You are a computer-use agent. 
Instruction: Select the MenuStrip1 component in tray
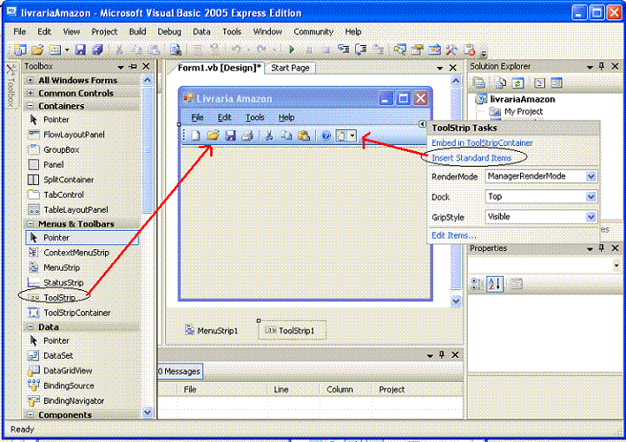tap(212, 331)
